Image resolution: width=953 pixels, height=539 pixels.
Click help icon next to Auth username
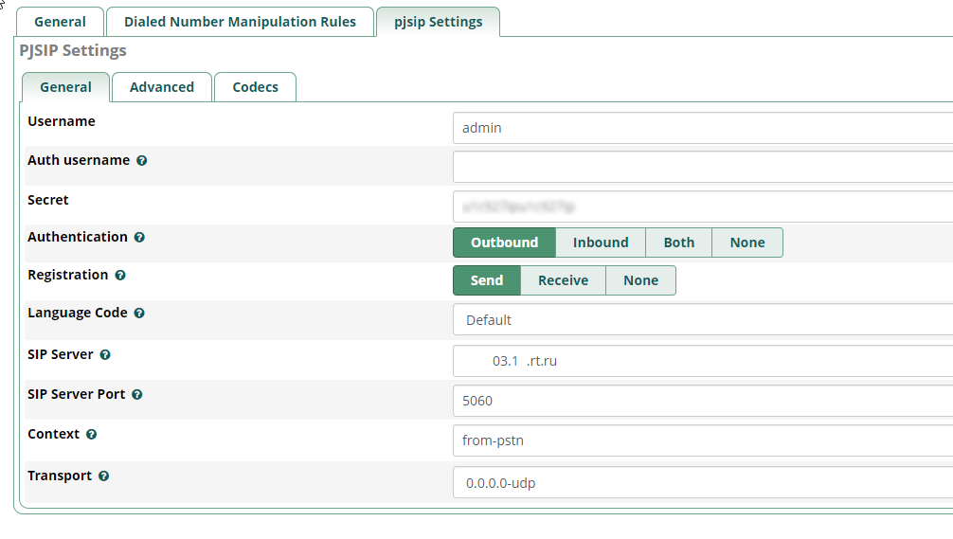coord(142,161)
